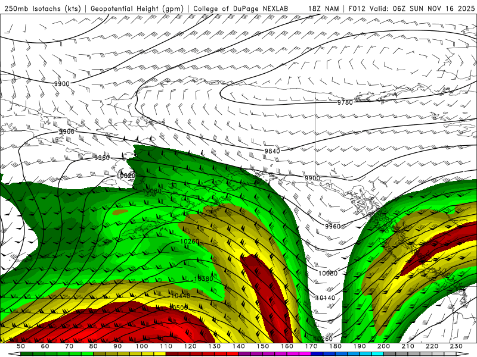This screenshot has width=477, height=357.
Task: Select the 100 knots scale label
Action: [x=142, y=346]
